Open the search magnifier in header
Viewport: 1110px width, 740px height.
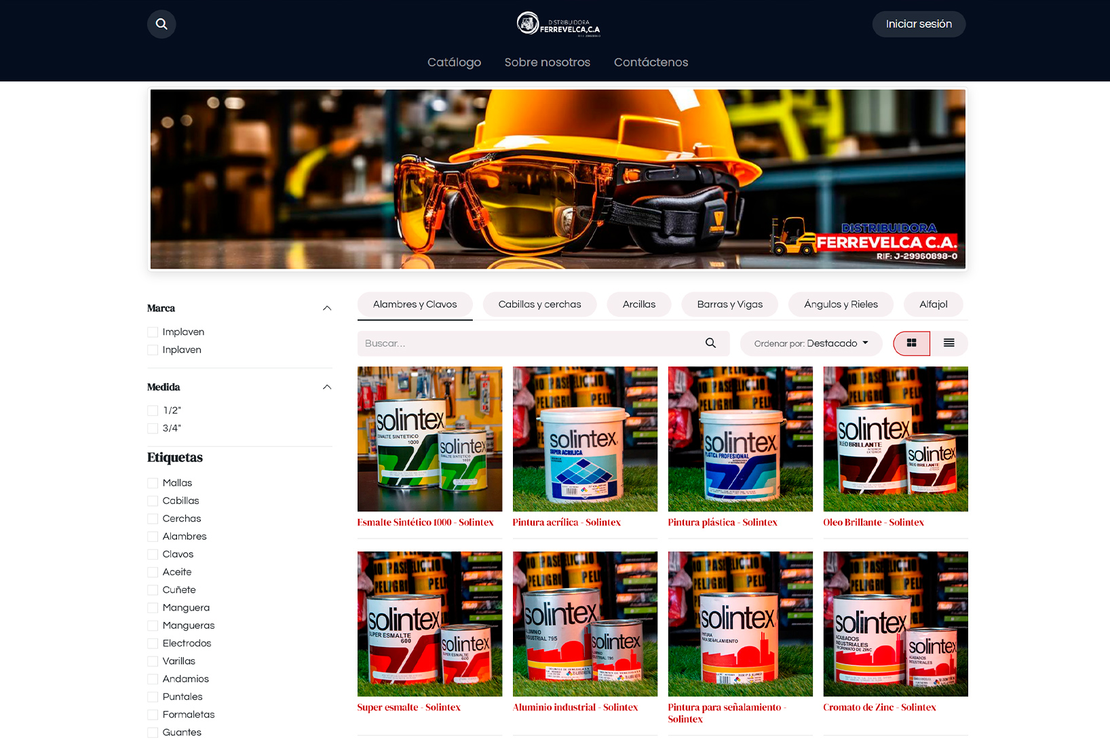[161, 24]
